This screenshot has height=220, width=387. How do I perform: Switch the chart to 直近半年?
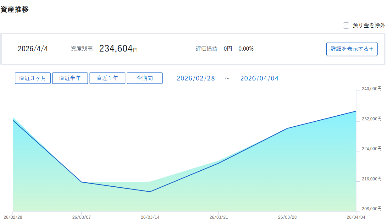click(x=70, y=78)
